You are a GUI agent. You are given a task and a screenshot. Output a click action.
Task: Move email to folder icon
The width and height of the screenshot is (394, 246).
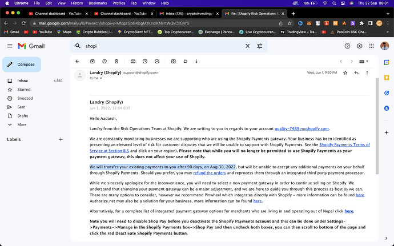tap(174, 61)
